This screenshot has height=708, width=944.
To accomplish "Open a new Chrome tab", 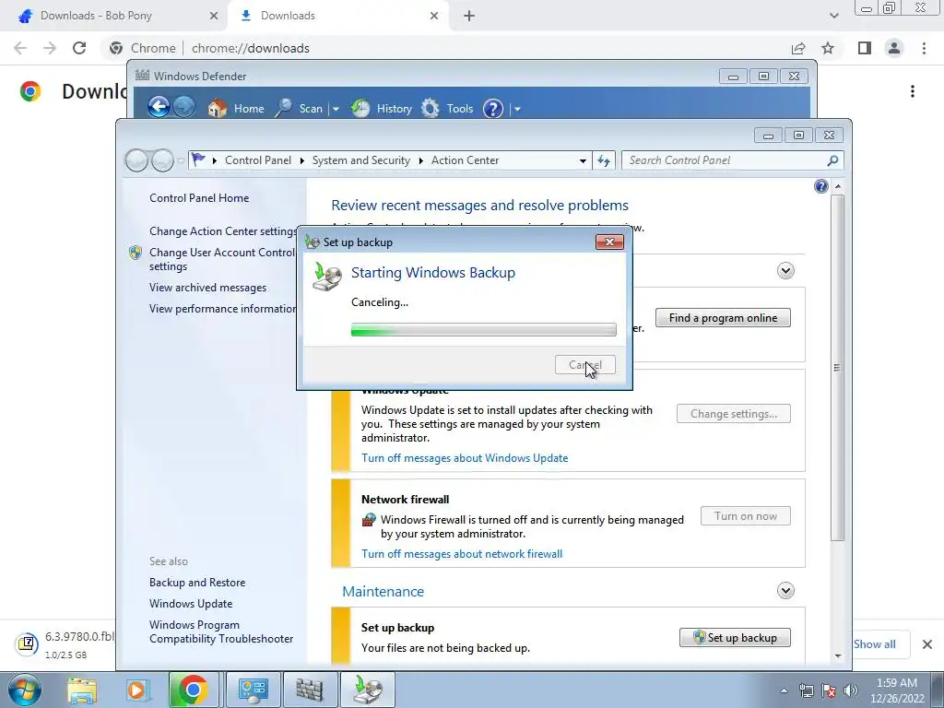I will 469,17.
